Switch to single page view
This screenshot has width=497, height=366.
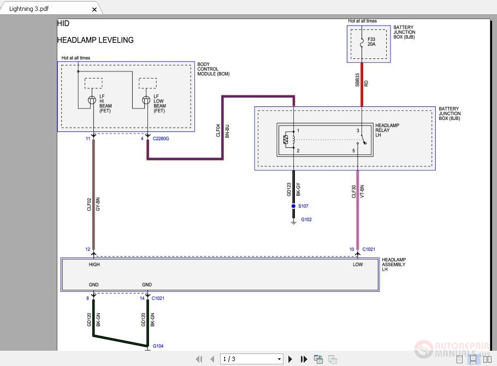coord(460,359)
